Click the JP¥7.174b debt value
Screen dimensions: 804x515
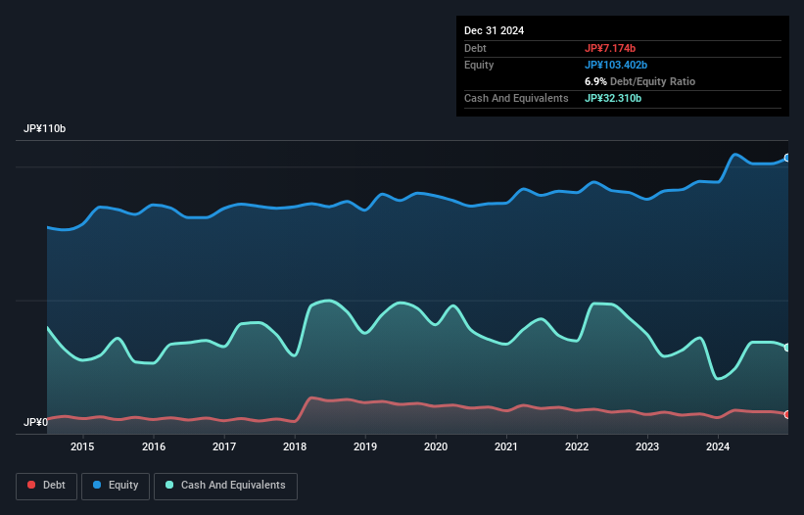tap(610, 48)
